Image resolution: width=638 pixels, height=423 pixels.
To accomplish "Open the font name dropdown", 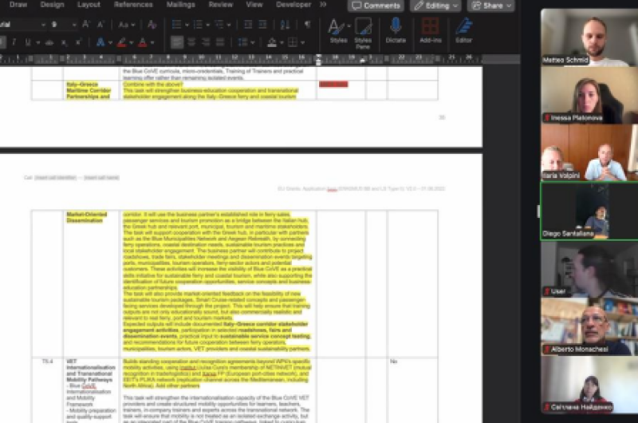I will (43, 25).
